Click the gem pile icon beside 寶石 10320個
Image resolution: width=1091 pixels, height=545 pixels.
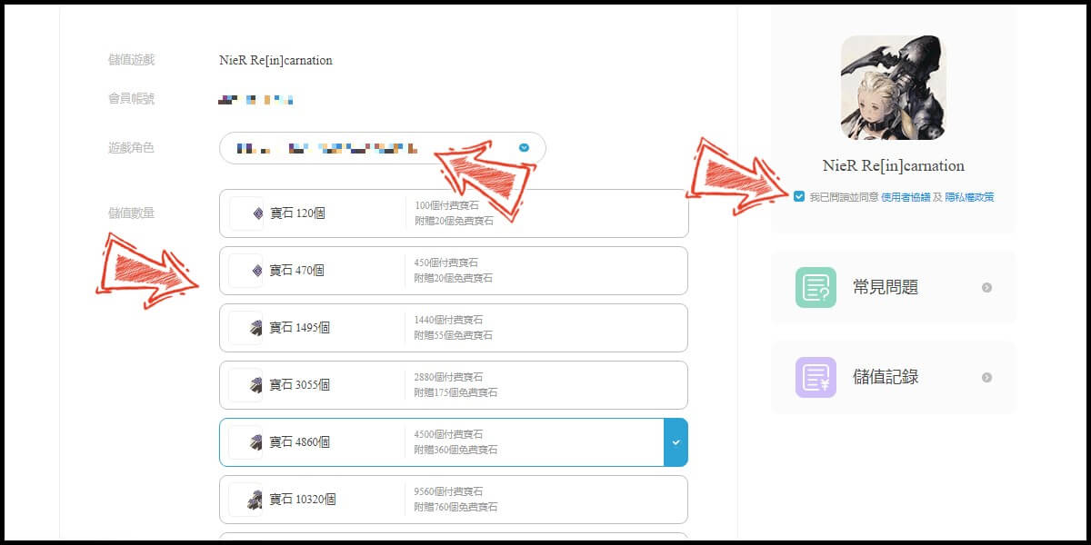click(256, 500)
